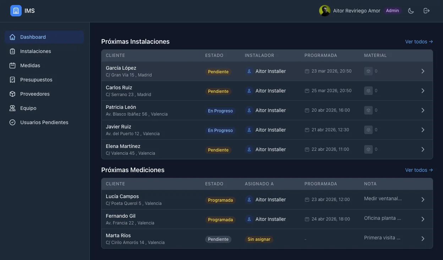Click the Sin asignar badge for Marta Ríos
The image size is (443, 260).
pos(259,239)
